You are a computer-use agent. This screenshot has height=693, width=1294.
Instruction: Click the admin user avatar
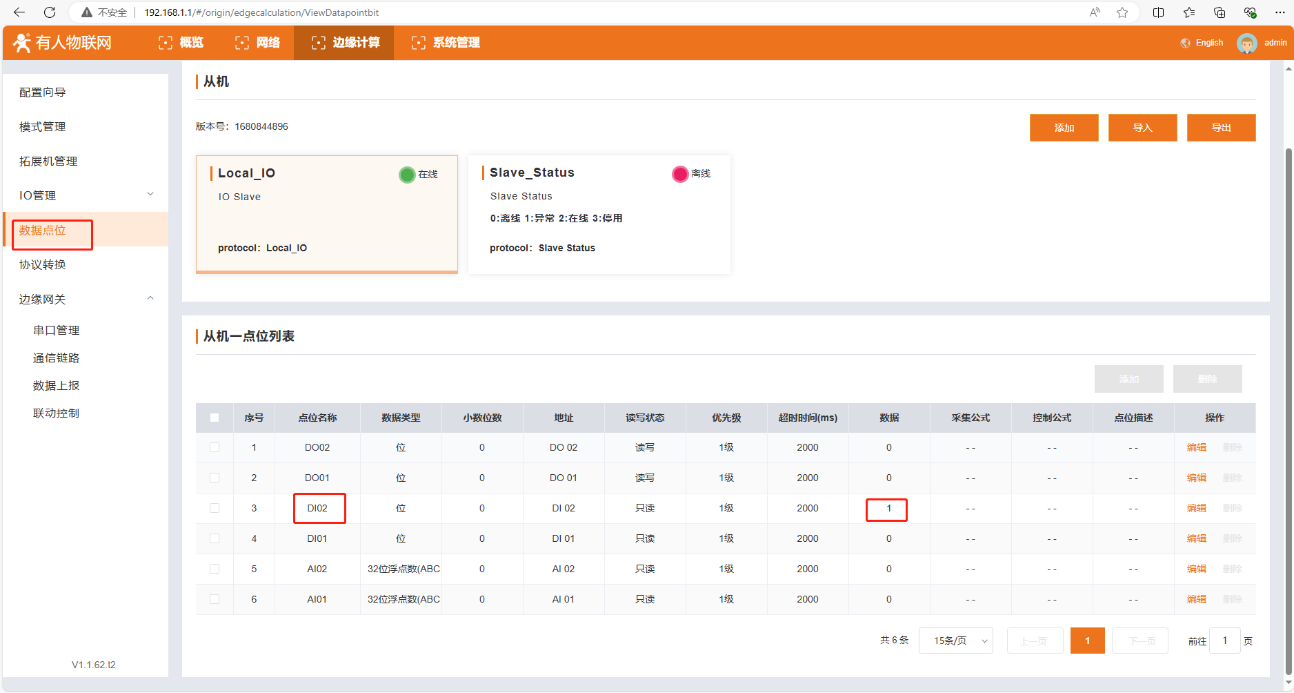(x=1246, y=43)
